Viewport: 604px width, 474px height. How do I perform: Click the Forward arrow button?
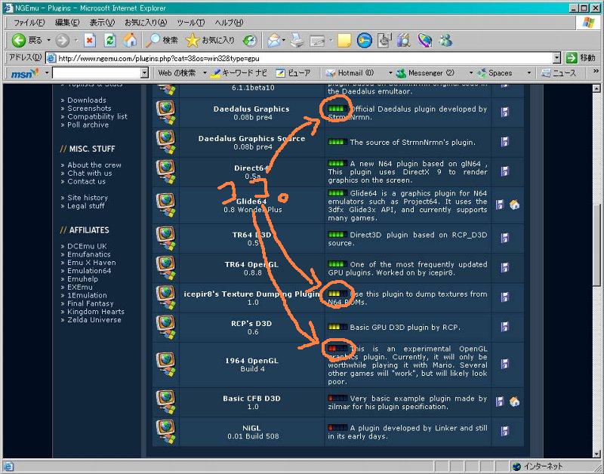tap(63, 41)
